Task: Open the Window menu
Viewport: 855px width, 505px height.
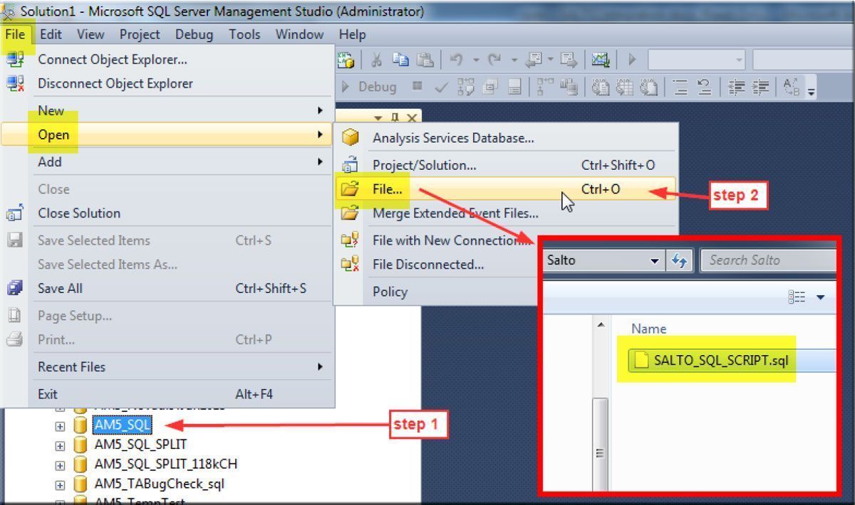Action: 299,34
